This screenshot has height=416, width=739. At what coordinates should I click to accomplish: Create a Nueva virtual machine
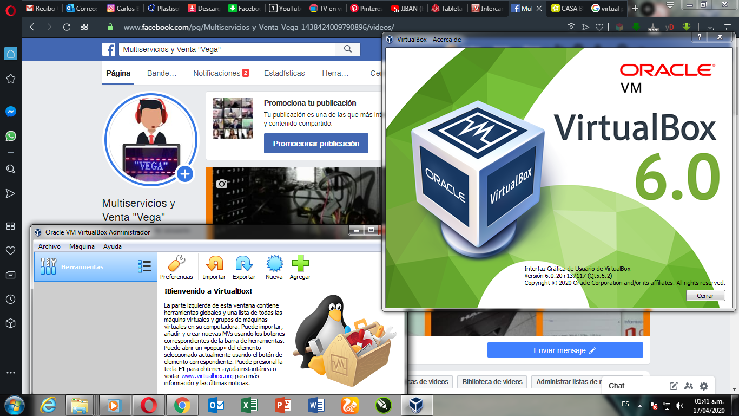point(274,268)
